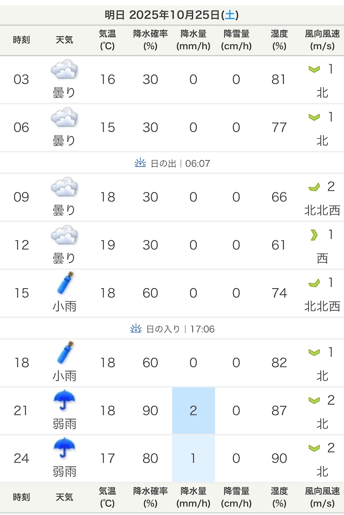Click the north wind arrow at 03
Screen dimensions: 344x515
[x=314, y=69]
